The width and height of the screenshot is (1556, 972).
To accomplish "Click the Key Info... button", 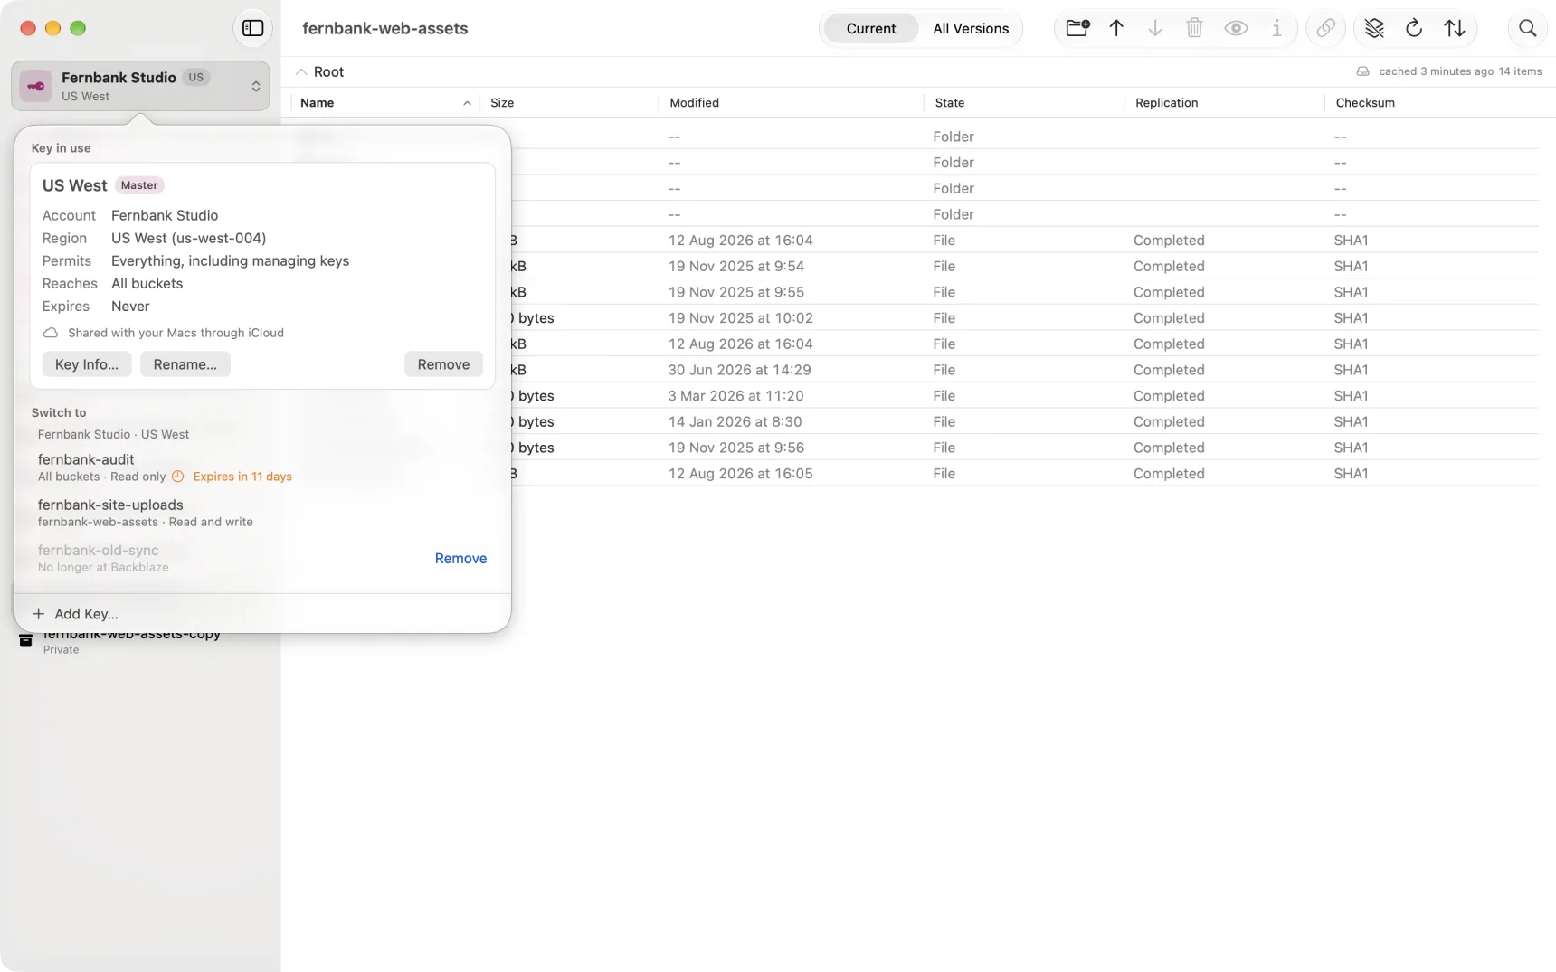I will click(87, 364).
